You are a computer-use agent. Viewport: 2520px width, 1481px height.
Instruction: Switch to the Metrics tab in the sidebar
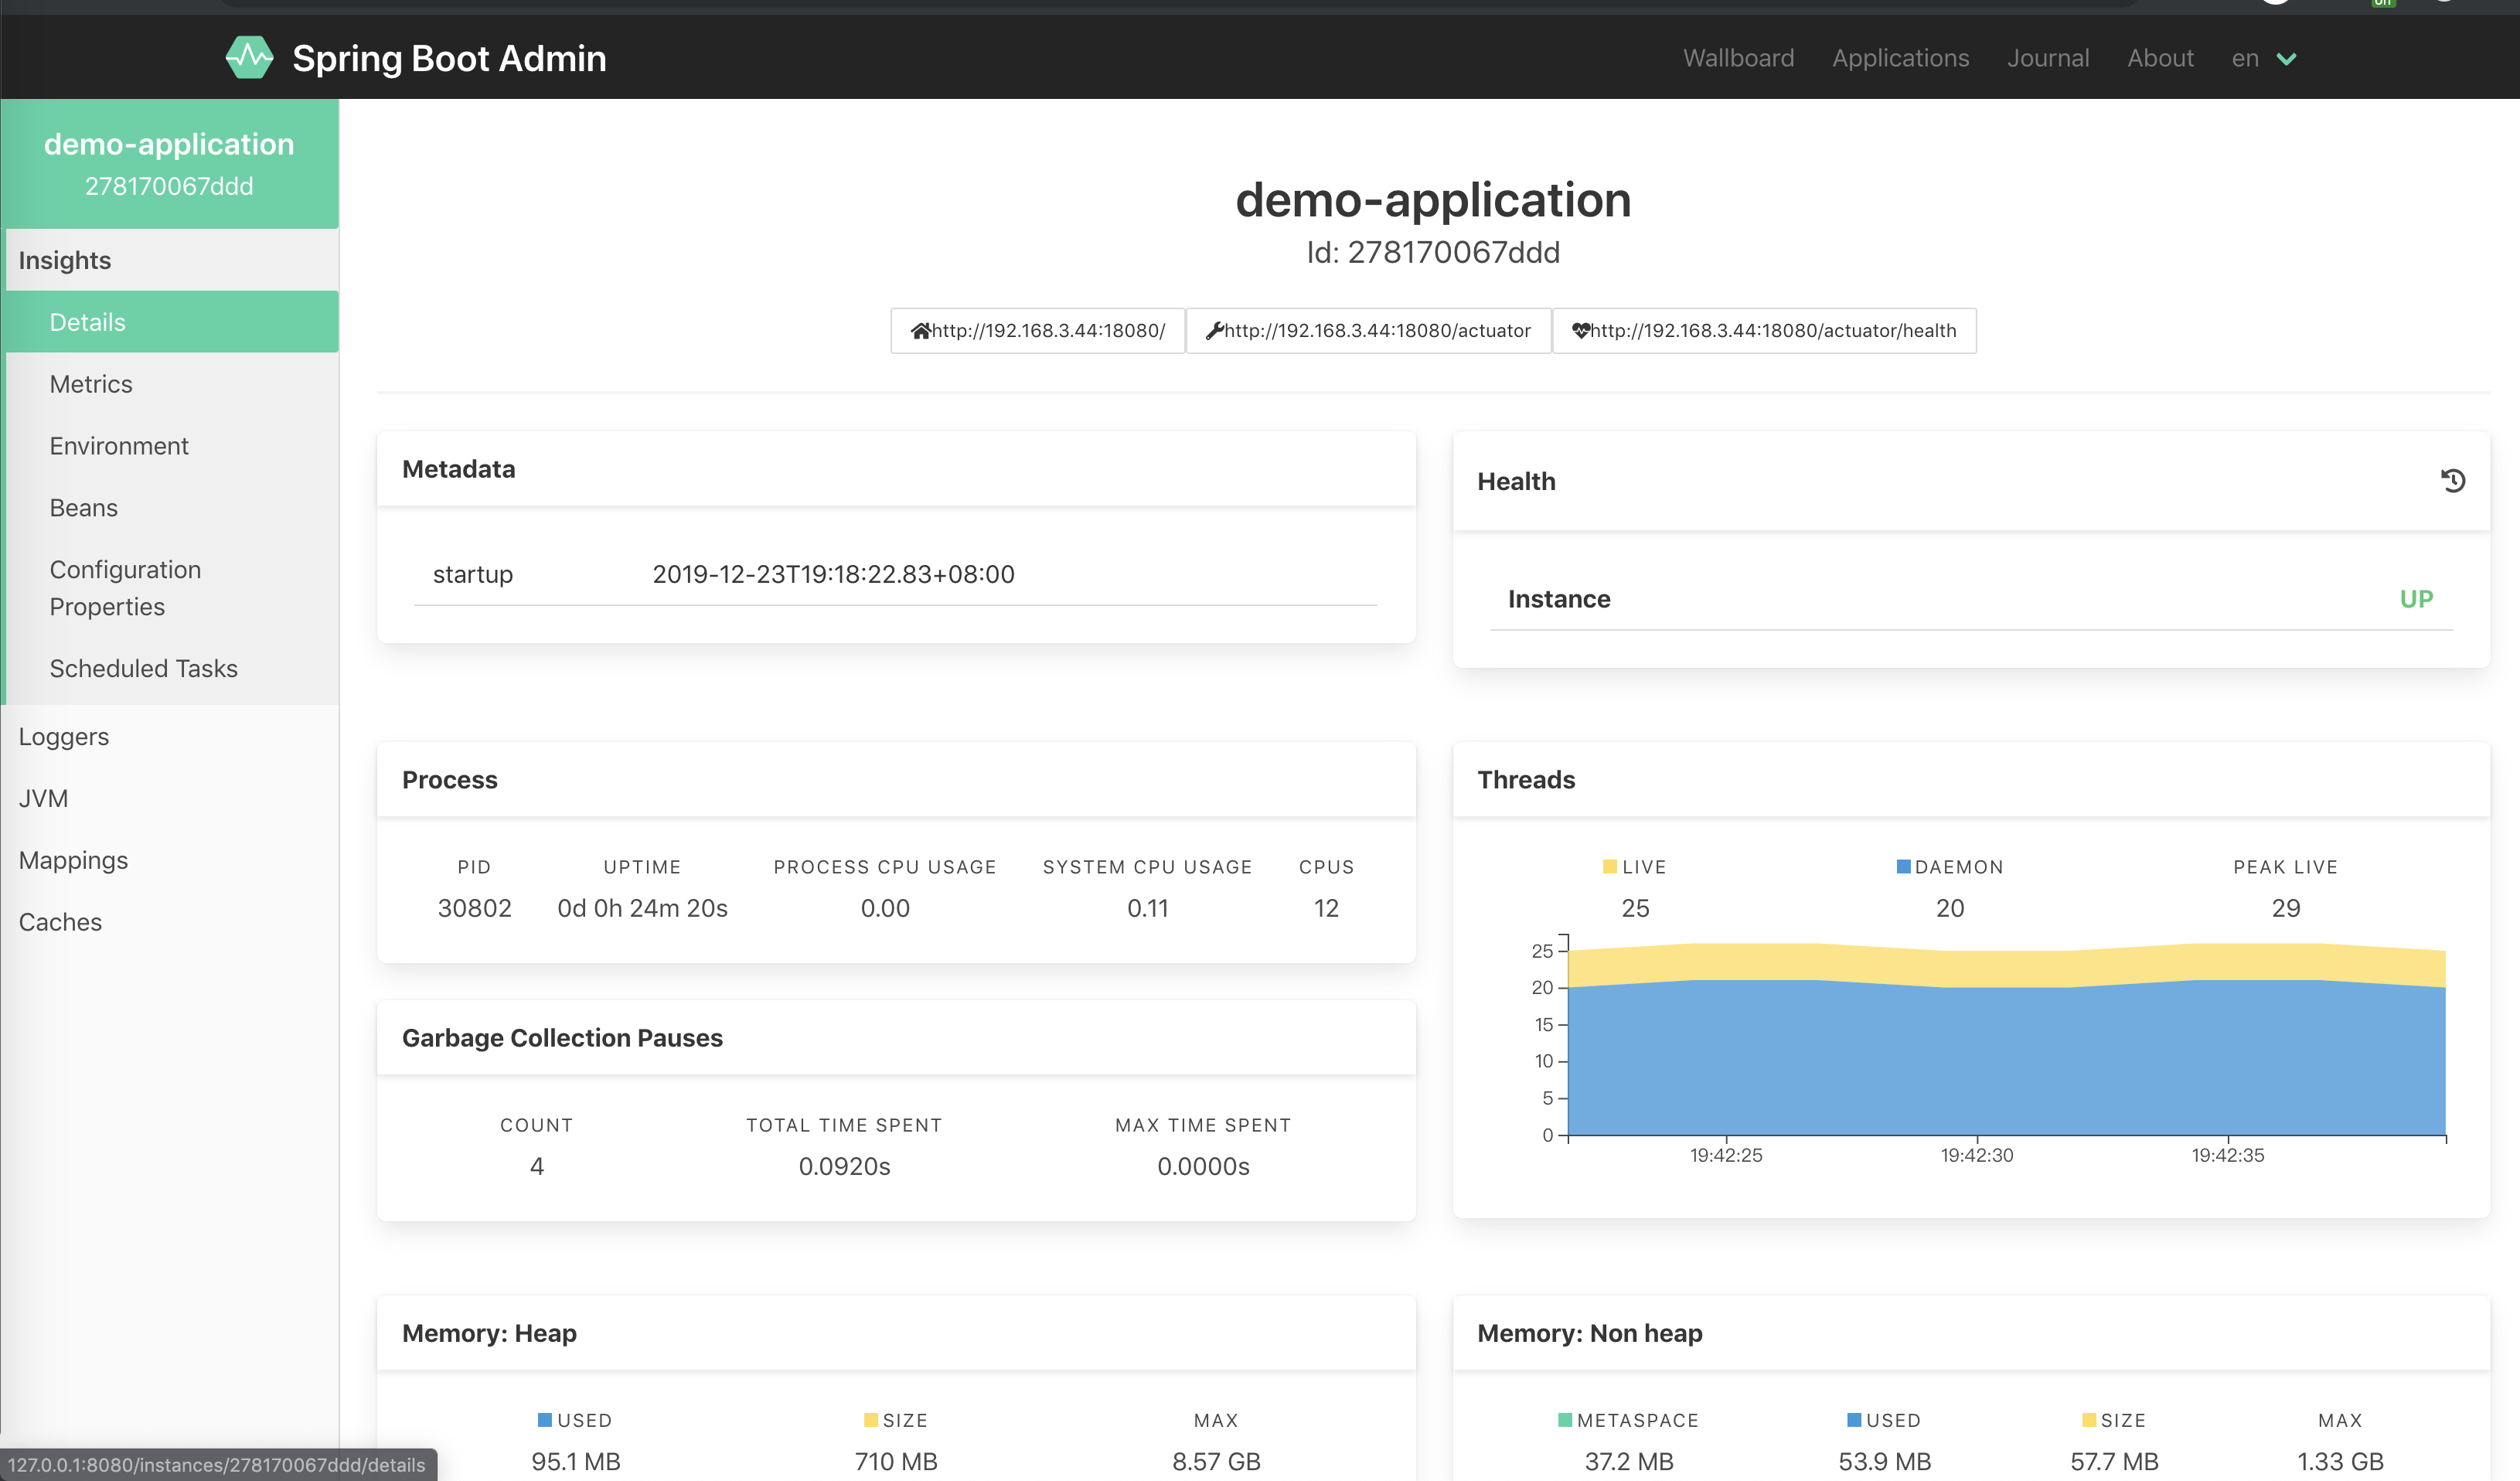point(91,383)
